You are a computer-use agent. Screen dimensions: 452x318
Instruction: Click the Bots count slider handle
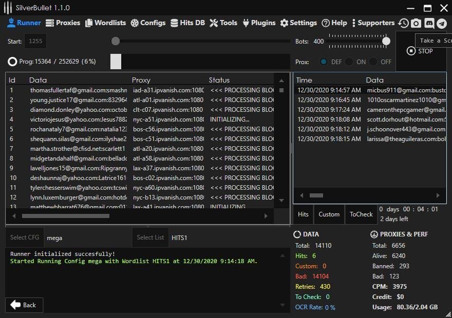pos(386,41)
